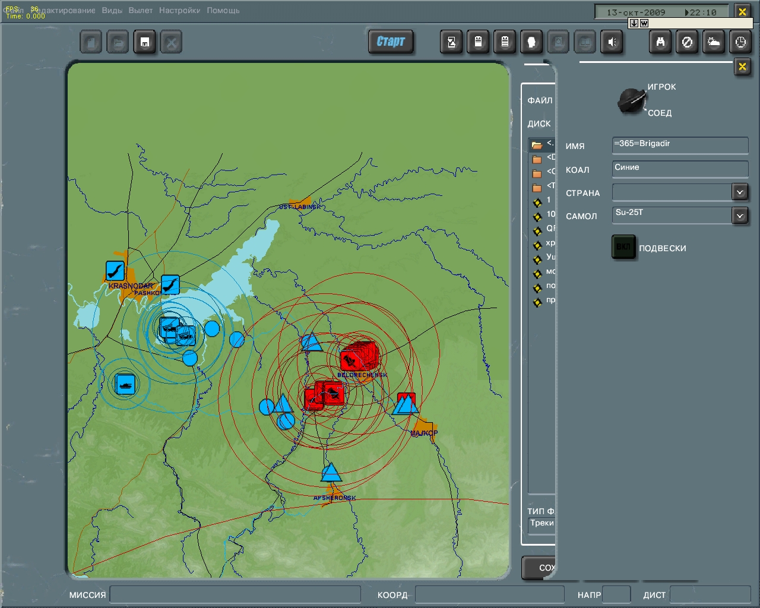This screenshot has height=608, width=760.
Task: Select the Krasnodar airfield icon on map
Action: click(115, 271)
